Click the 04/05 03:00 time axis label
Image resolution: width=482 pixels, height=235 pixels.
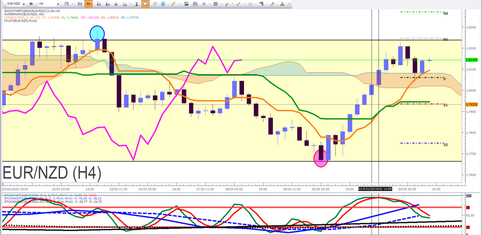(x=407, y=189)
